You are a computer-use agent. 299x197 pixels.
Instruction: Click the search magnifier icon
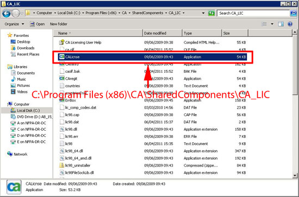pos(294,13)
